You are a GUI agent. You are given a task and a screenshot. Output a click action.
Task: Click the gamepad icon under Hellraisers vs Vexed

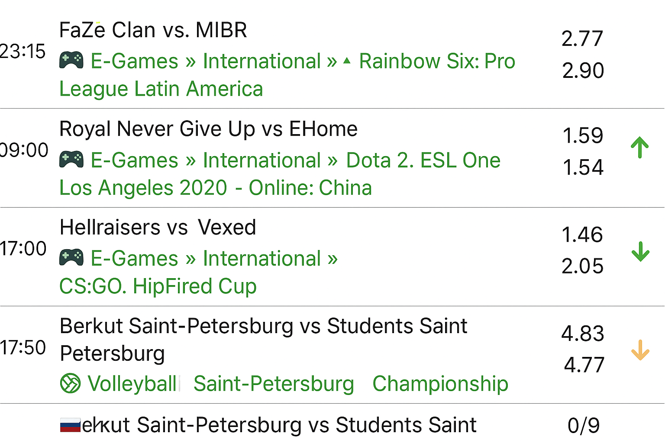click(71, 257)
